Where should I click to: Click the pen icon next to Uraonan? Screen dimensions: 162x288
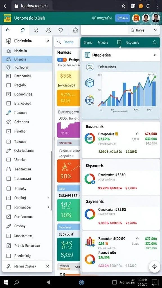8,112
